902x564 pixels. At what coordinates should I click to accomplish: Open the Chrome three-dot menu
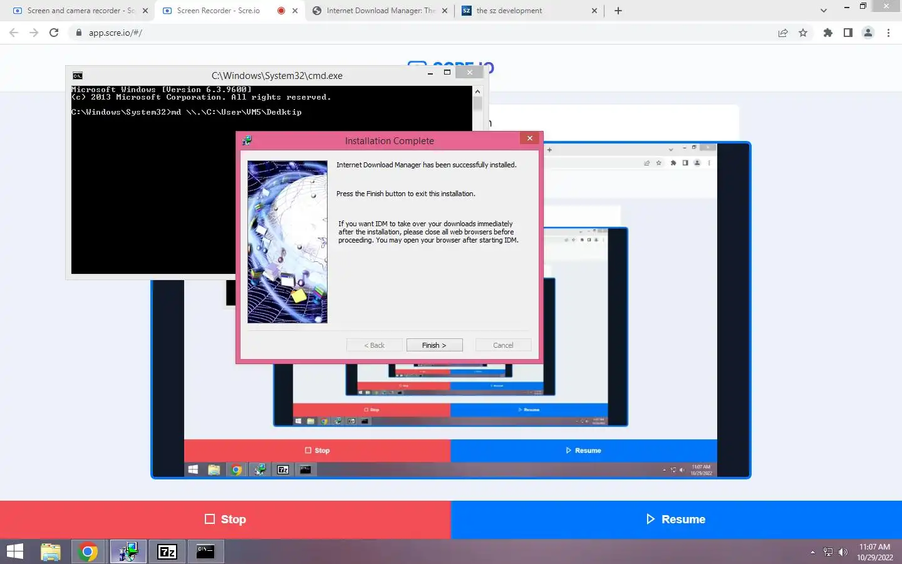[888, 33]
